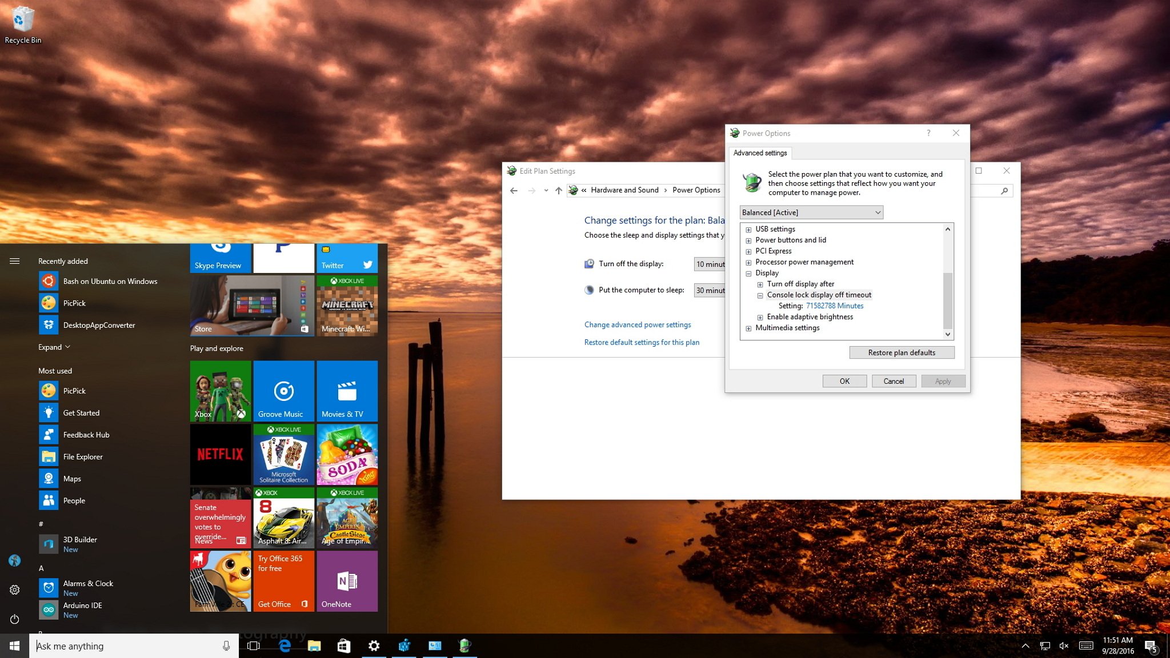This screenshot has width=1170, height=658.
Task: Drag the Power Options scrollbar down
Action: point(948,334)
